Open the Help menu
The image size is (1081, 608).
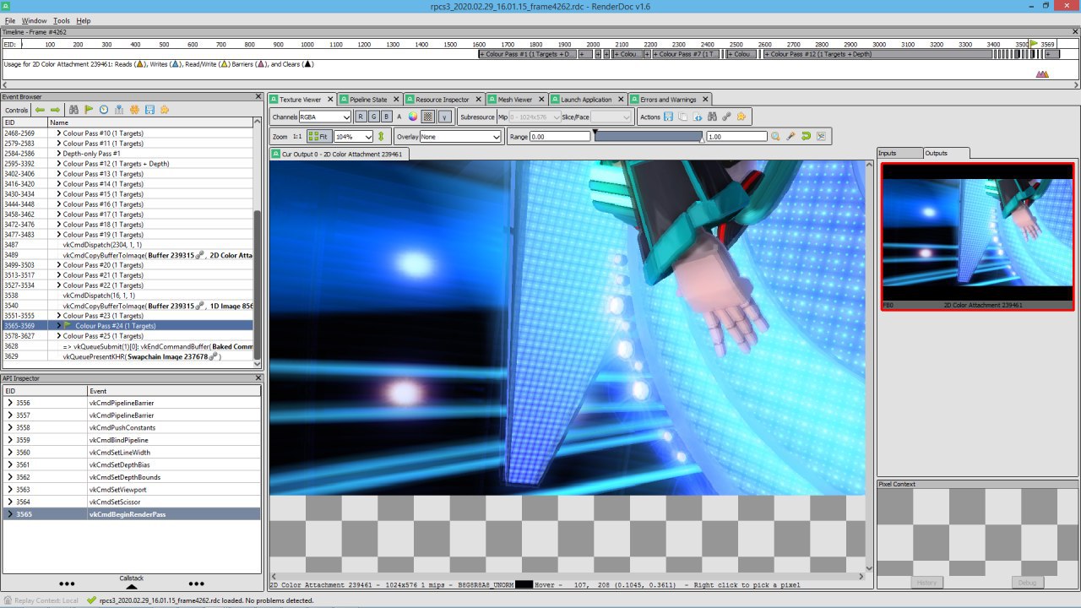(x=84, y=20)
